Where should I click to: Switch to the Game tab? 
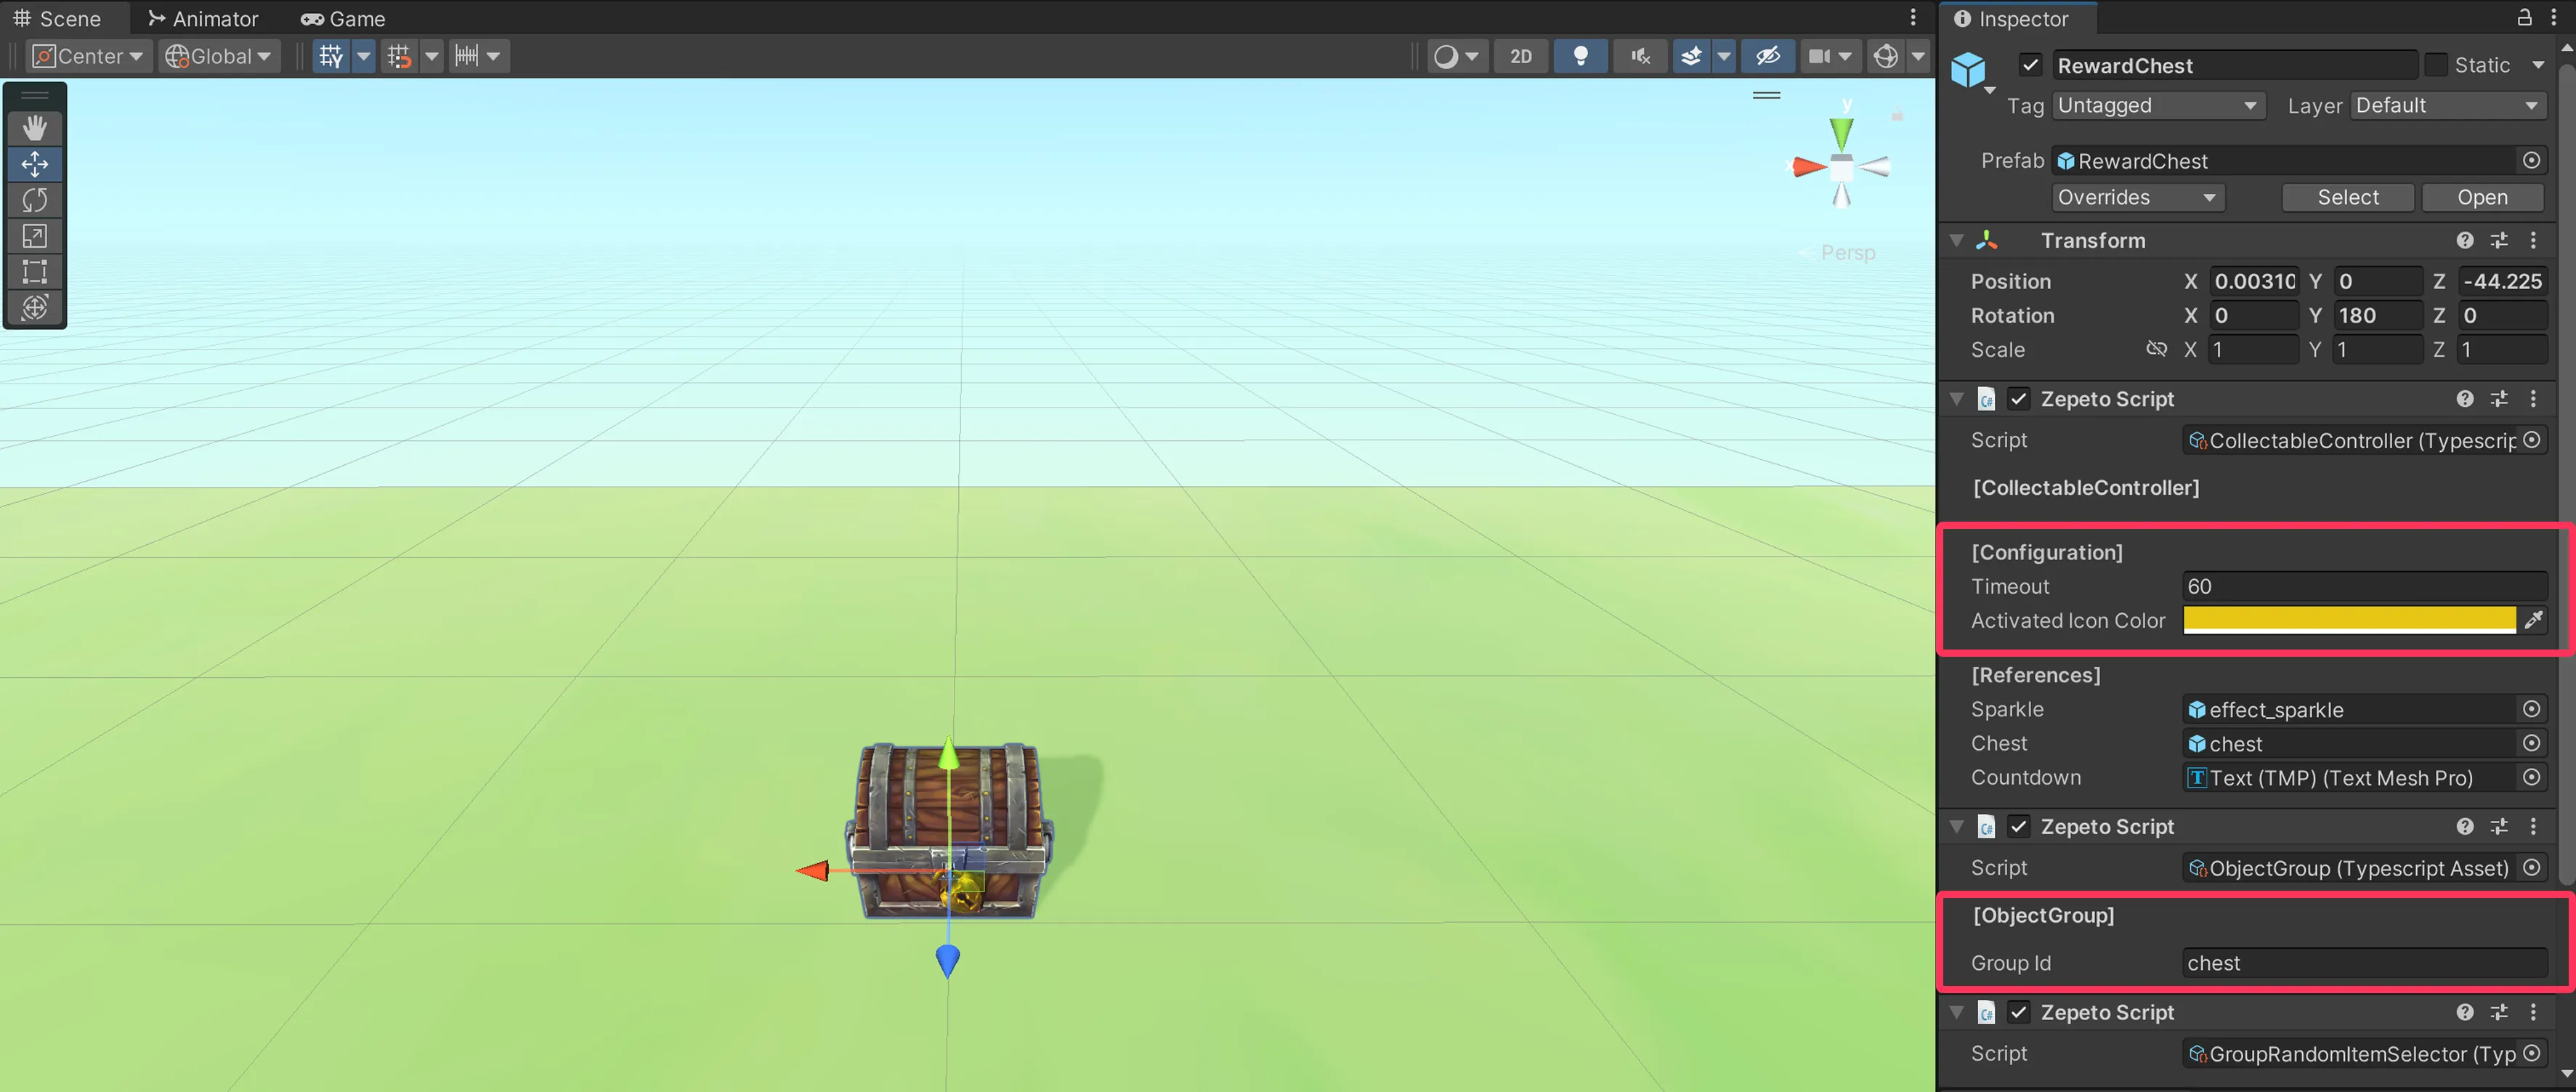coord(343,18)
